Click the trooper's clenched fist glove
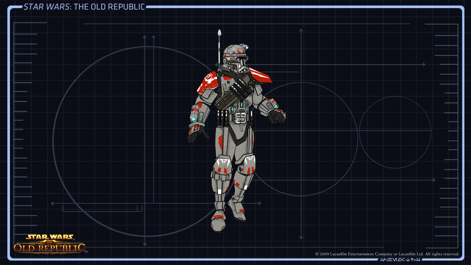Screen dimensions: 471x265 pos(277,116)
